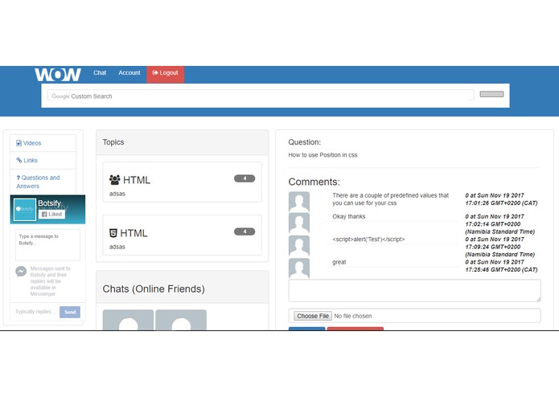Focus the Google Custom Search field
Viewport: 559px width, 397px height.
(x=261, y=96)
